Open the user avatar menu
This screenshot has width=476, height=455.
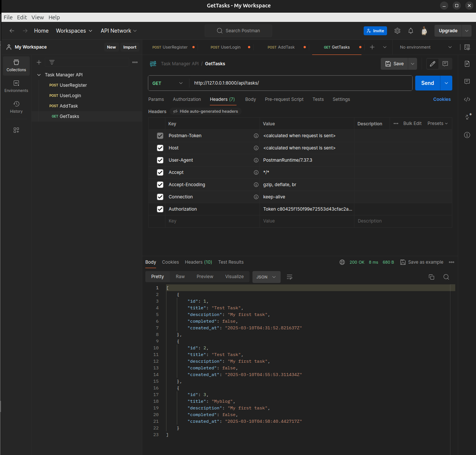[424, 31]
